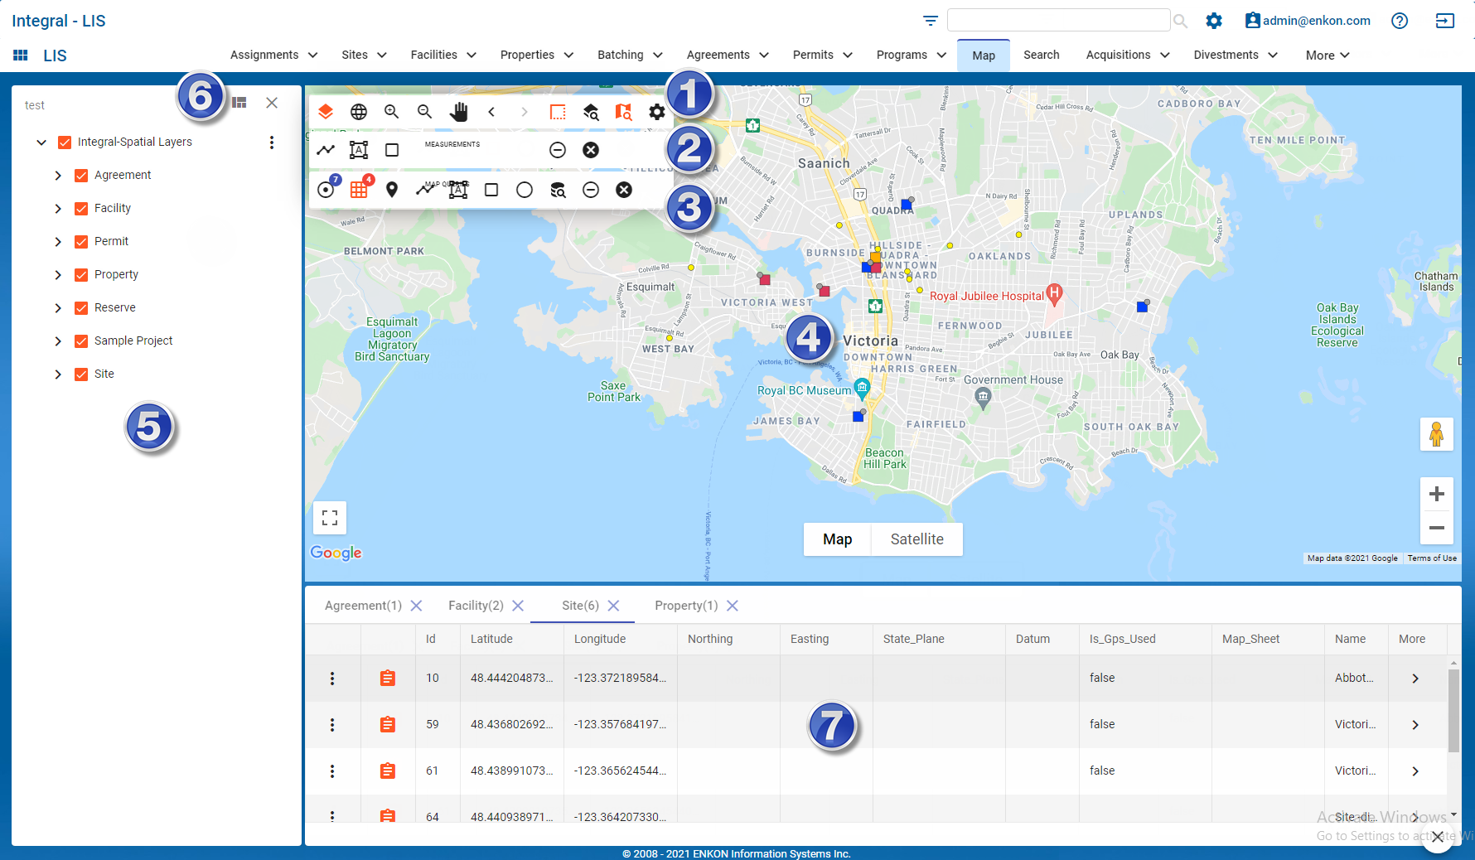
Task: Open the Search menu item
Action: click(1041, 55)
